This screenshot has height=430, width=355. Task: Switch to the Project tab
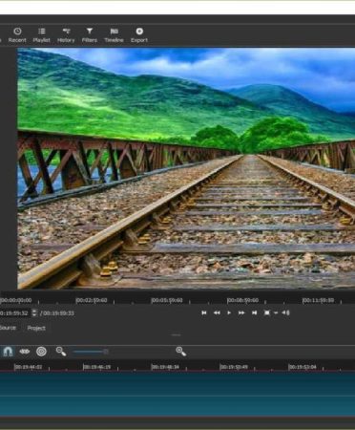(x=36, y=328)
